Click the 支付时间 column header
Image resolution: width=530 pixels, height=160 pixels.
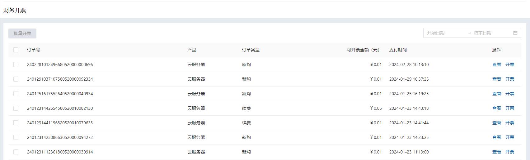[x=398, y=50]
